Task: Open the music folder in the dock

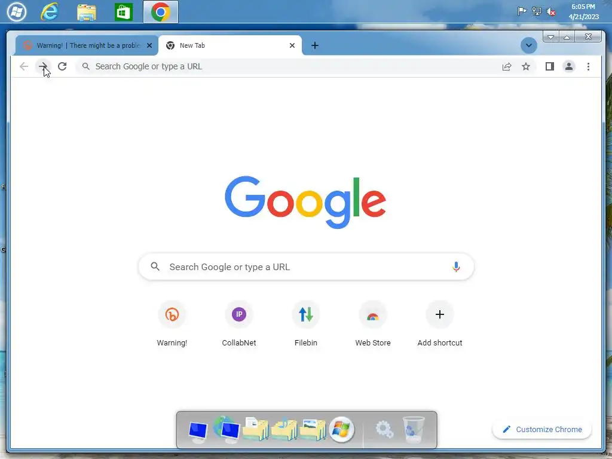Action: 284,429
